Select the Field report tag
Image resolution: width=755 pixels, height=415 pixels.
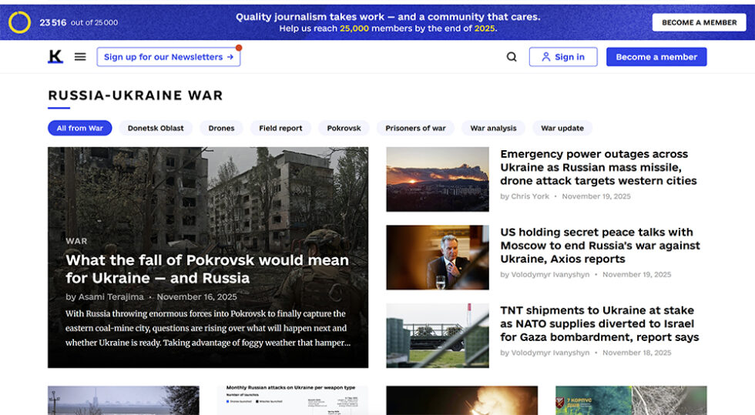coord(280,128)
